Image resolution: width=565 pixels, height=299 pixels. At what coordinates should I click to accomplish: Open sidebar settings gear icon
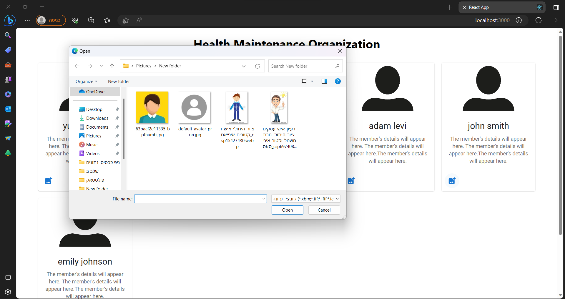click(8, 292)
